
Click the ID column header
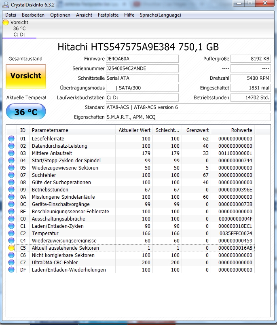tap(23, 130)
